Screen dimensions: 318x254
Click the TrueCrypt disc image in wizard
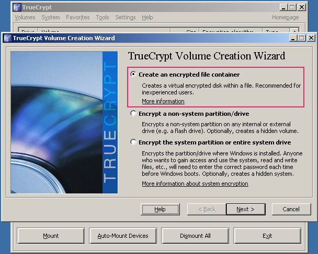coord(64,123)
